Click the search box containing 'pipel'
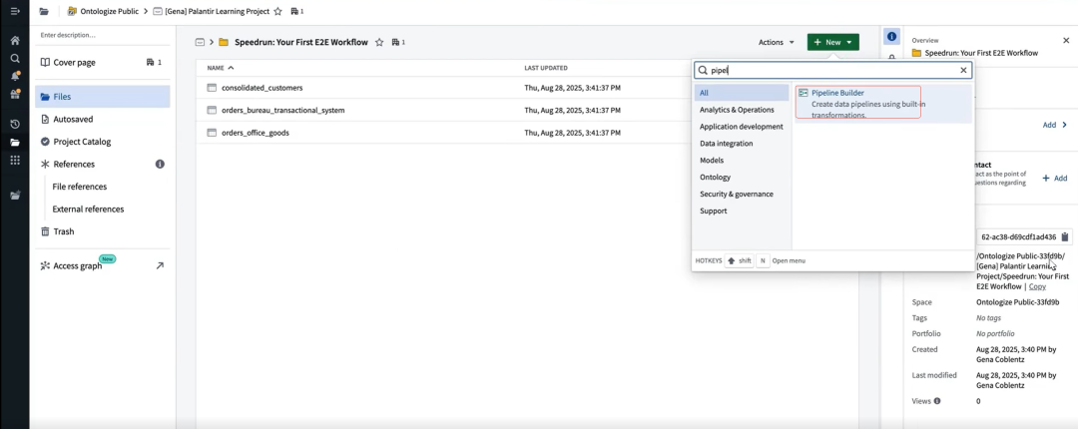The width and height of the screenshot is (1078, 429). (x=832, y=70)
